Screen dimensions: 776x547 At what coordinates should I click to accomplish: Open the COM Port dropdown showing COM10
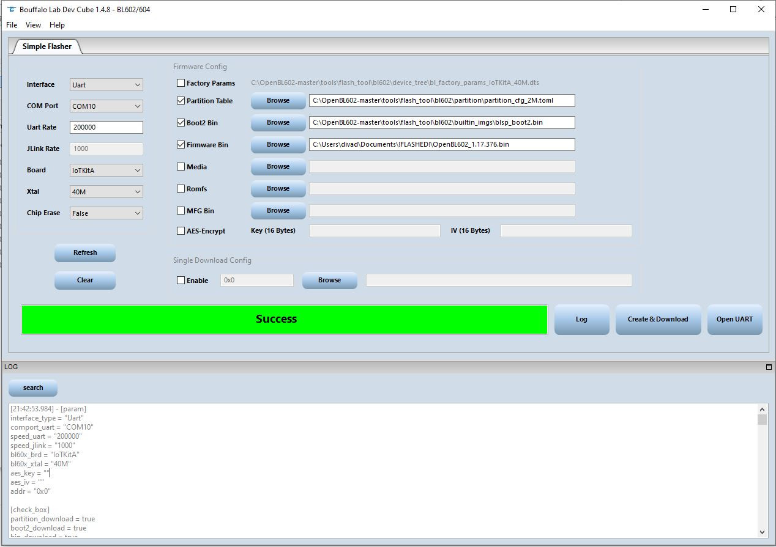[106, 106]
